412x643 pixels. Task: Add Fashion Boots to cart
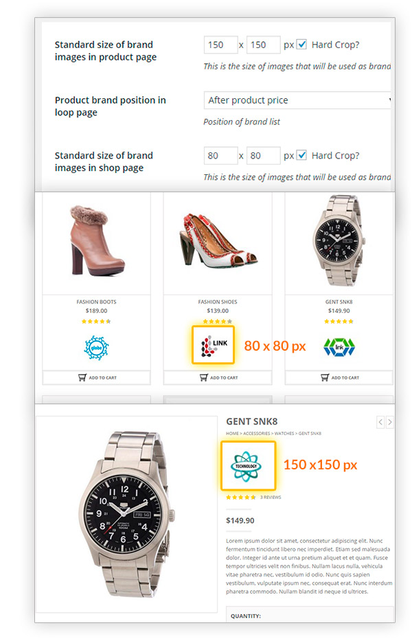point(96,377)
